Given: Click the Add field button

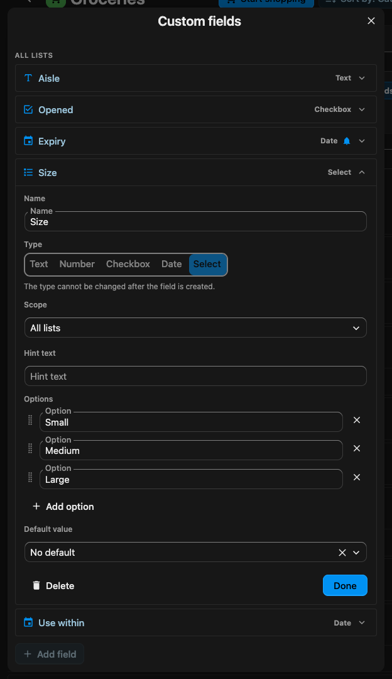Looking at the screenshot, I should click(x=50, y=654).
